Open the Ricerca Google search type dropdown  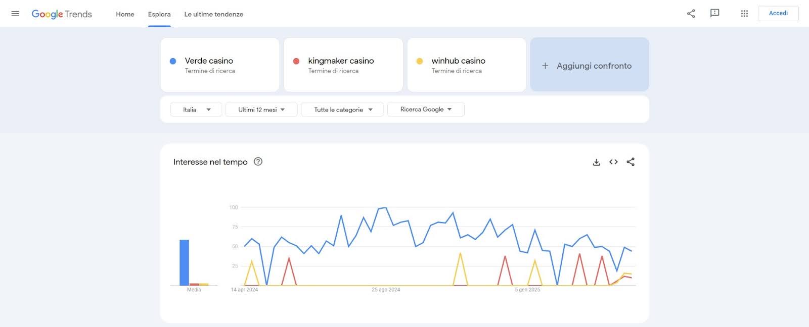tap(426, 110)
